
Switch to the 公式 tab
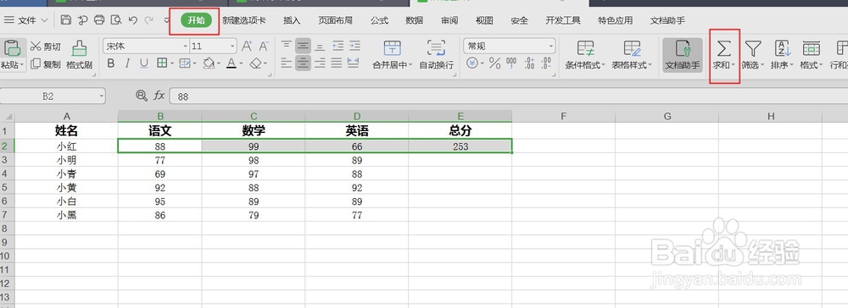pyautogui.click(x=380, y=20)
